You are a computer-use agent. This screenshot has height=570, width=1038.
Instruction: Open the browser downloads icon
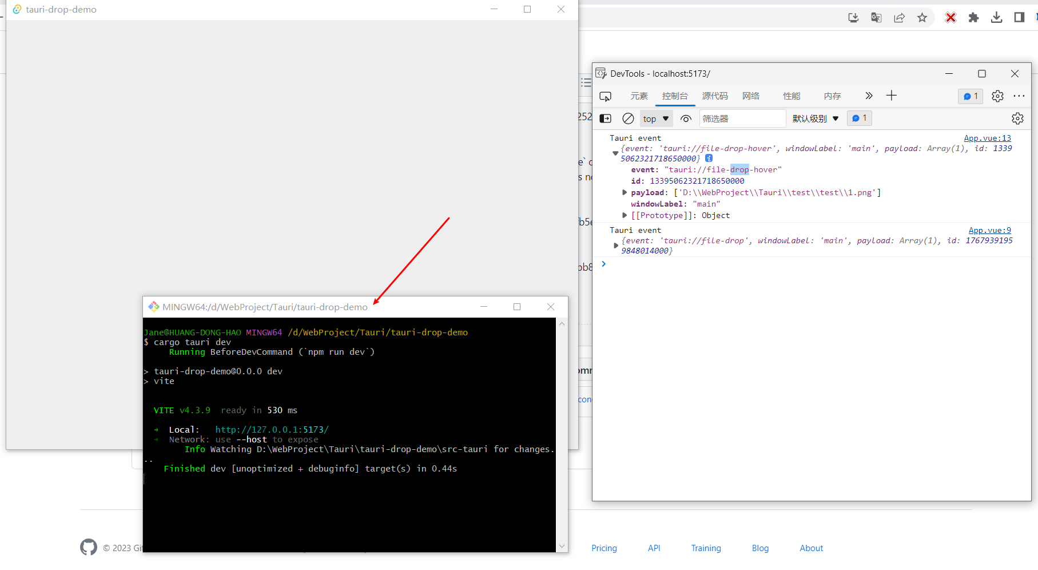997,18
